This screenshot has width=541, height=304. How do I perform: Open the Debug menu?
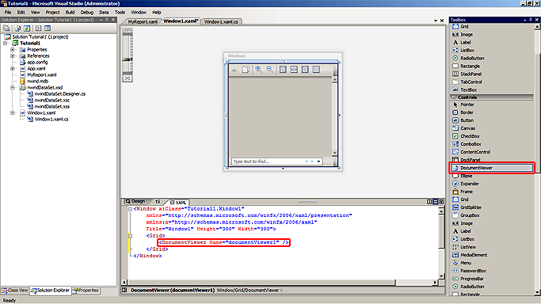[87, 12]
